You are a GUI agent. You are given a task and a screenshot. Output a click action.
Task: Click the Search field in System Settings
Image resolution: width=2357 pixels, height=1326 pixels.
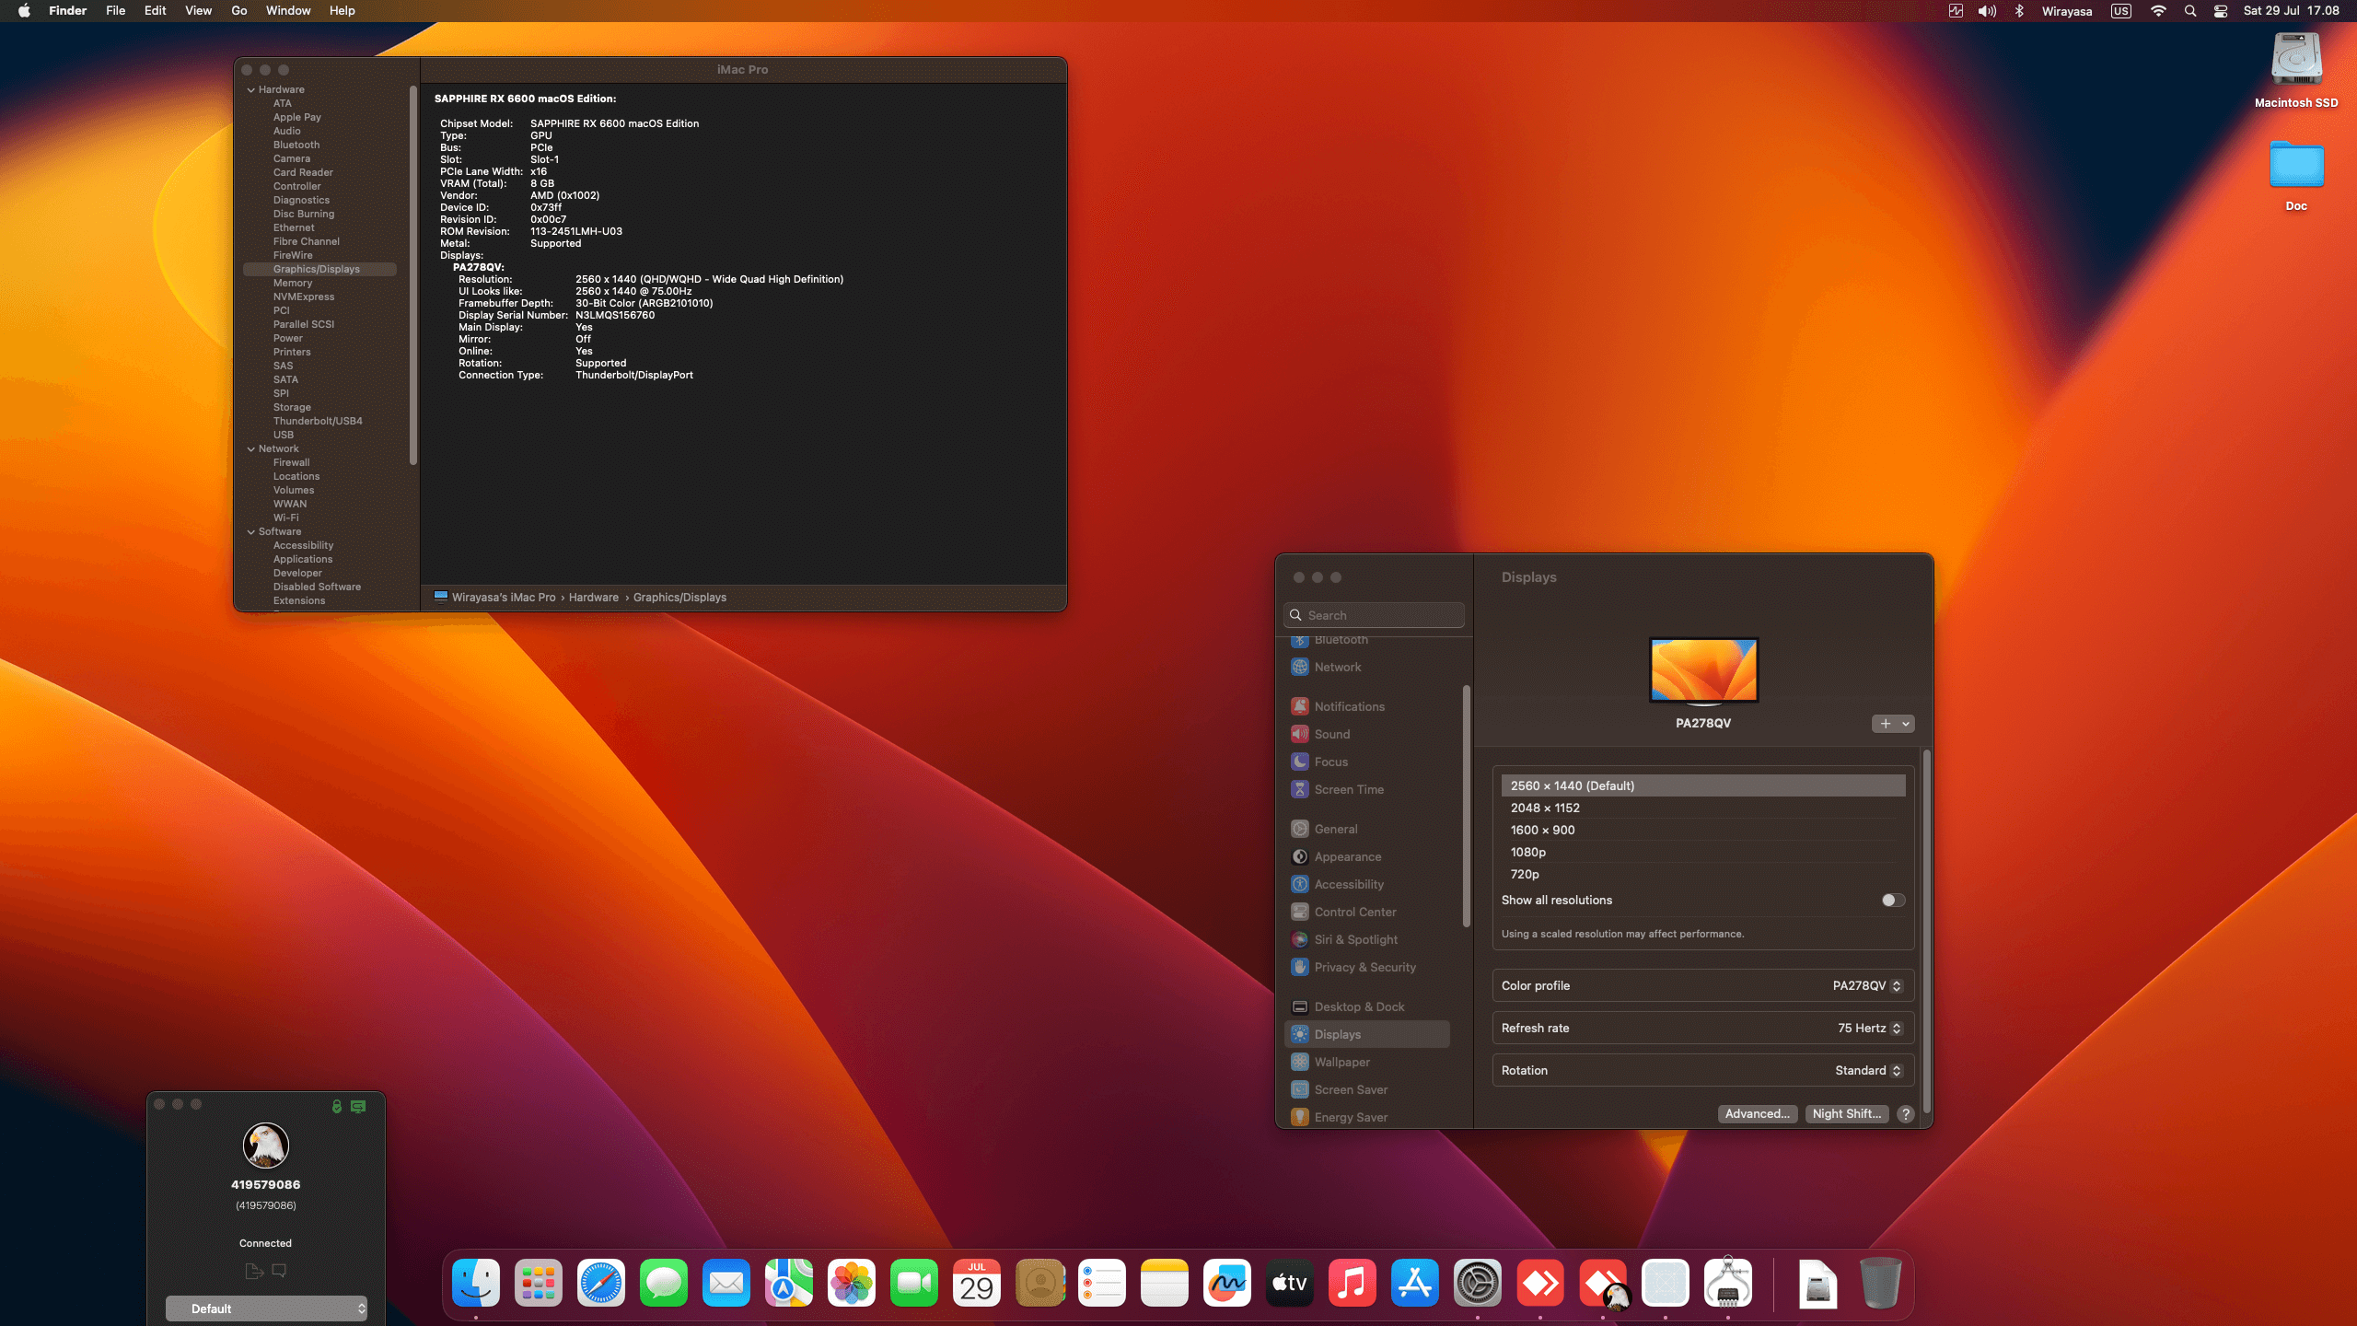click(1374, 615)
